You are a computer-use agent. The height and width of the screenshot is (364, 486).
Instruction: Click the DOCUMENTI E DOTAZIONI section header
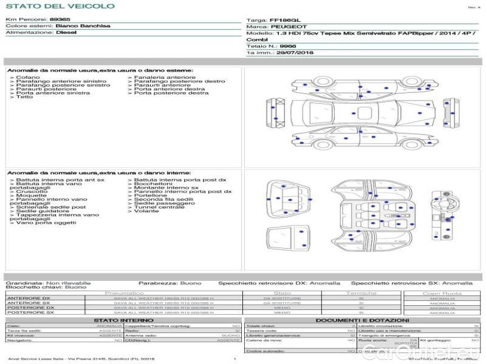[x=361, y=320]
